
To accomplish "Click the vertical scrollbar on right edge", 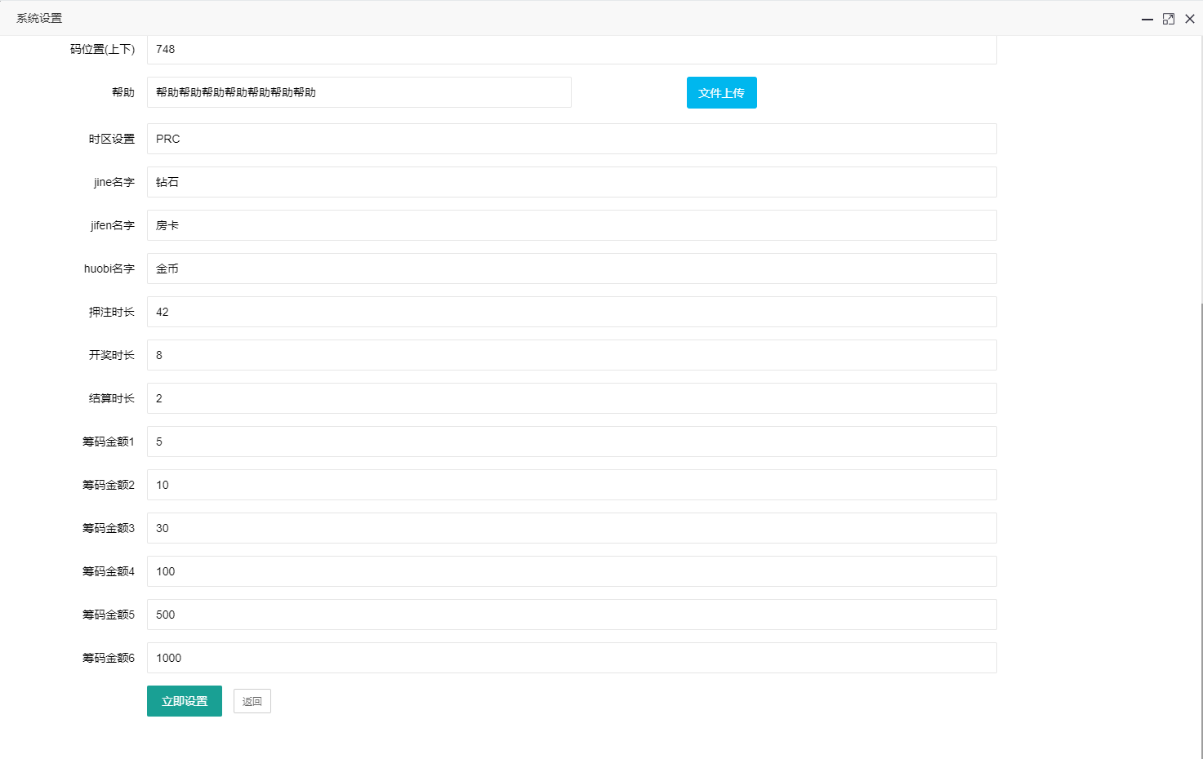I will (x=1200, y=530).
